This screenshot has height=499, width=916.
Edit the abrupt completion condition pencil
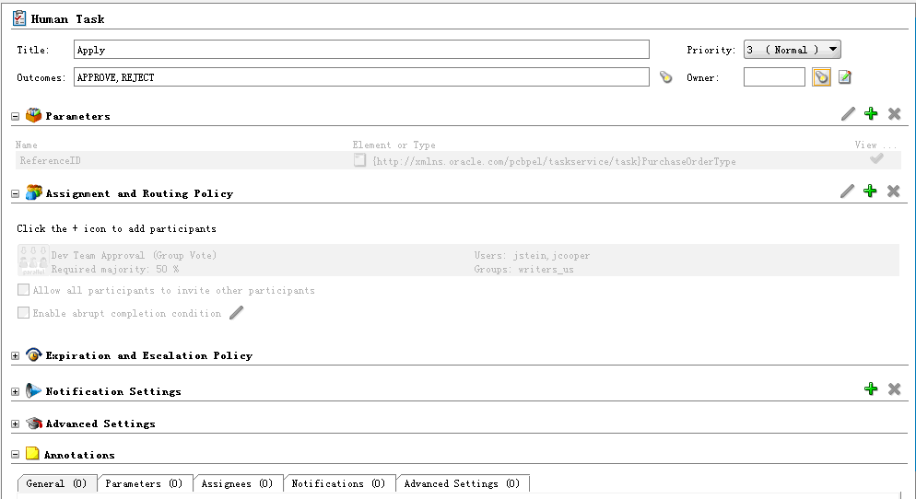click(236, 313)
